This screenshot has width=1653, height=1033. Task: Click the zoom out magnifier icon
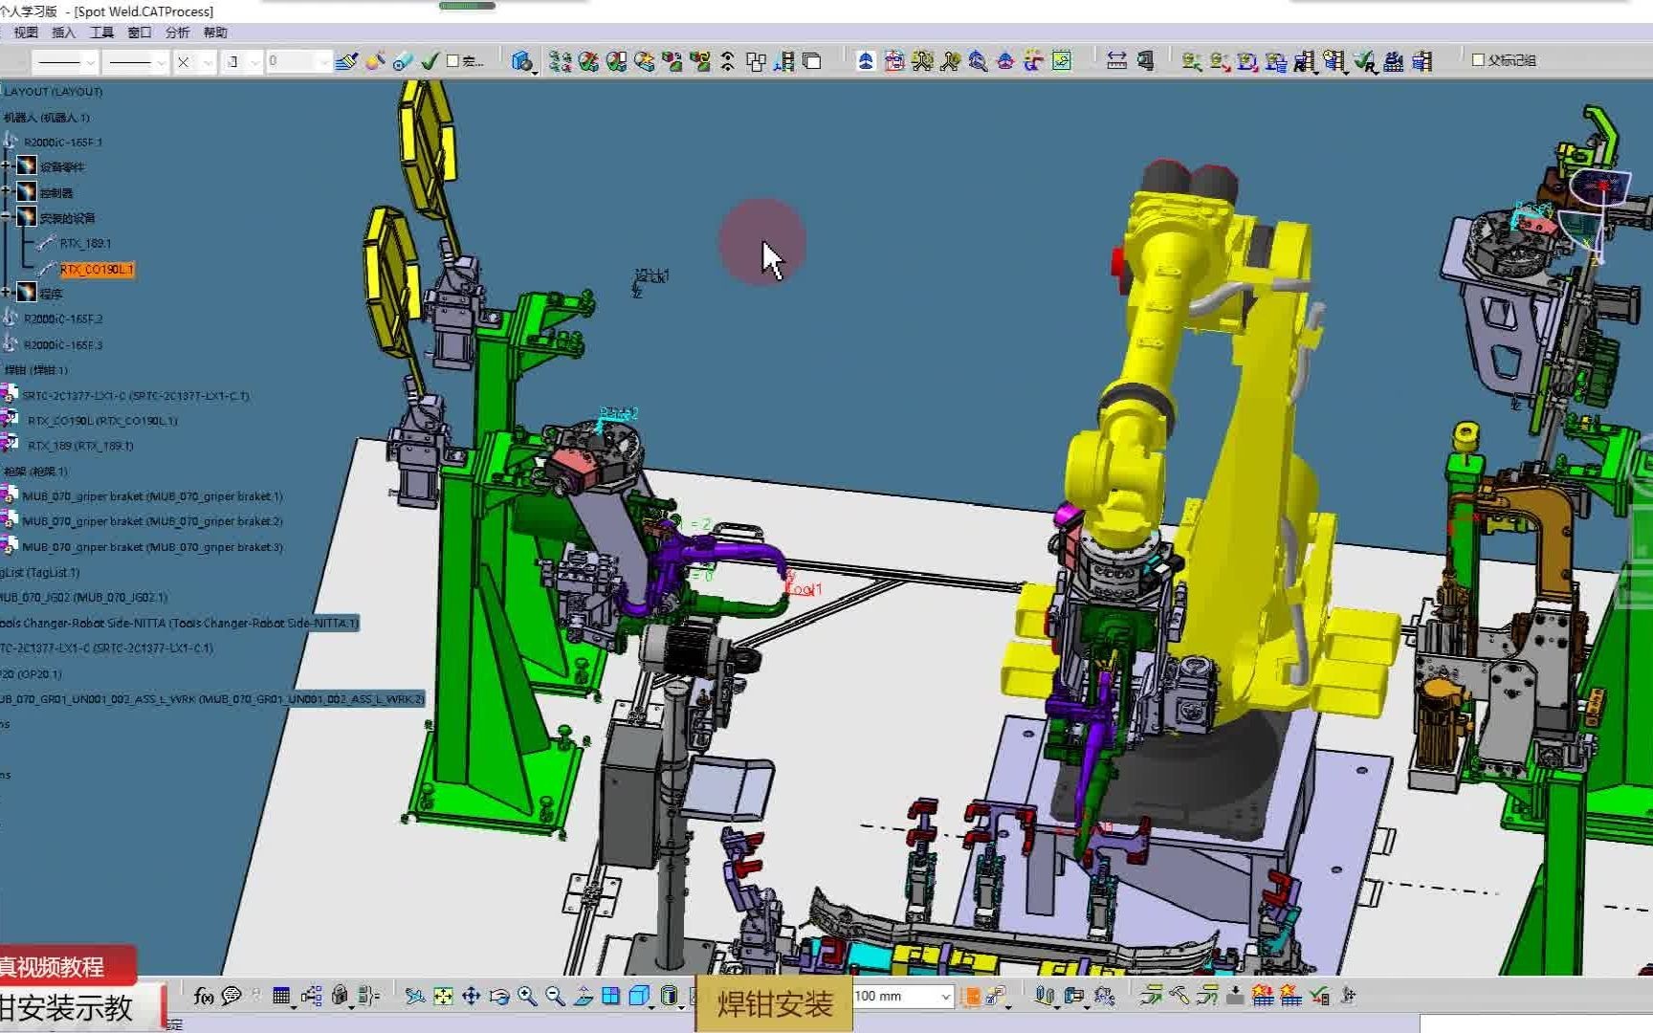tap(555, 997)
